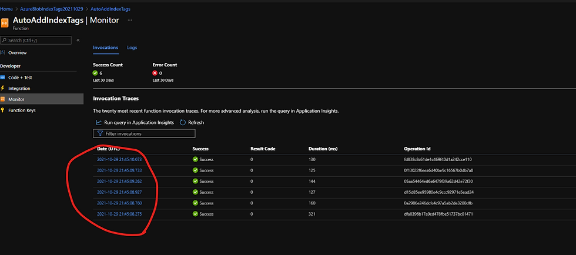Sort by Date (UTC) column header
This screenshot has height=255, width=576.
click(x=108, y=149)
